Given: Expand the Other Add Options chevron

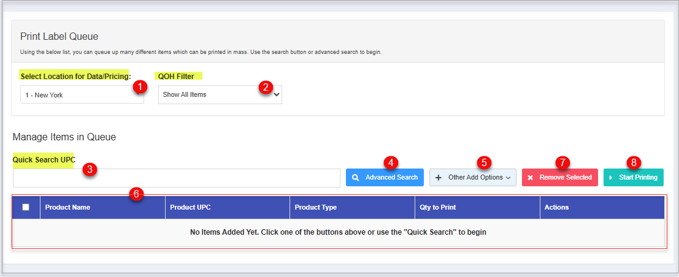Looking at the screenshot, I should (x=508, y=178).
